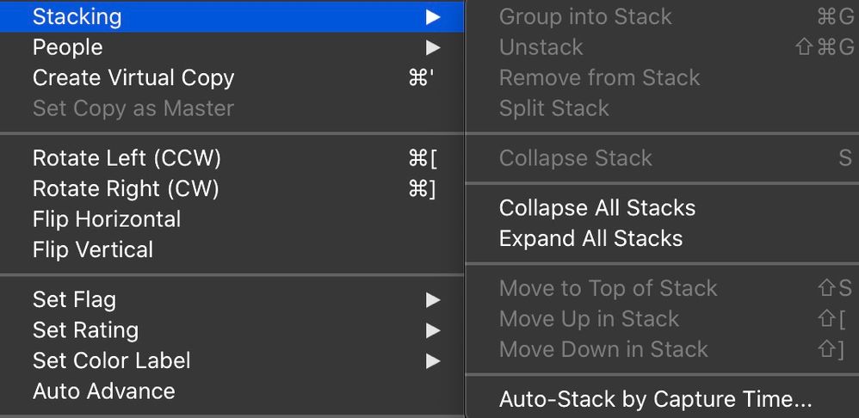Viewport: 859px width, 418px height.
Task: Open the Stacking submenu
Action: (x=77, y=16)
